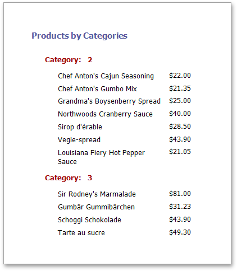Screen dimensions: 237x271
Task: Click Northwoods Cranberry Sauce product name
Action: tap(105, 114)
